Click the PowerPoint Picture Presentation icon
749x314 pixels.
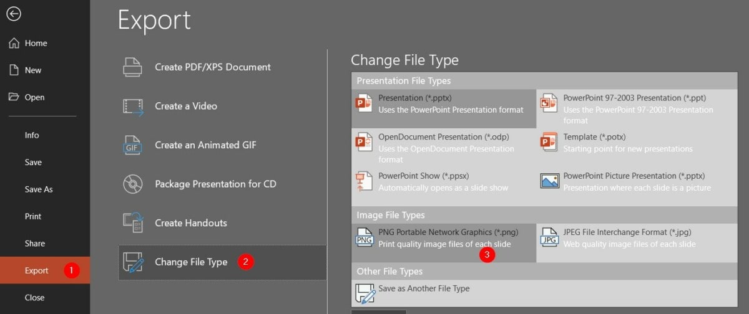[x=549, y=181]
